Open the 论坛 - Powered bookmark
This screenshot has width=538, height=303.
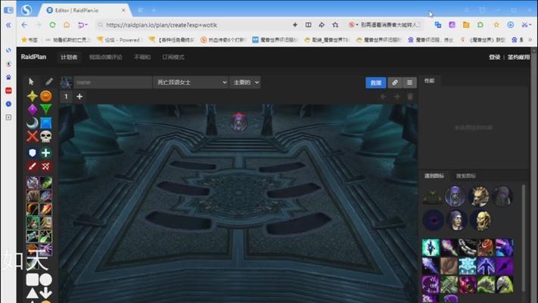119,40
